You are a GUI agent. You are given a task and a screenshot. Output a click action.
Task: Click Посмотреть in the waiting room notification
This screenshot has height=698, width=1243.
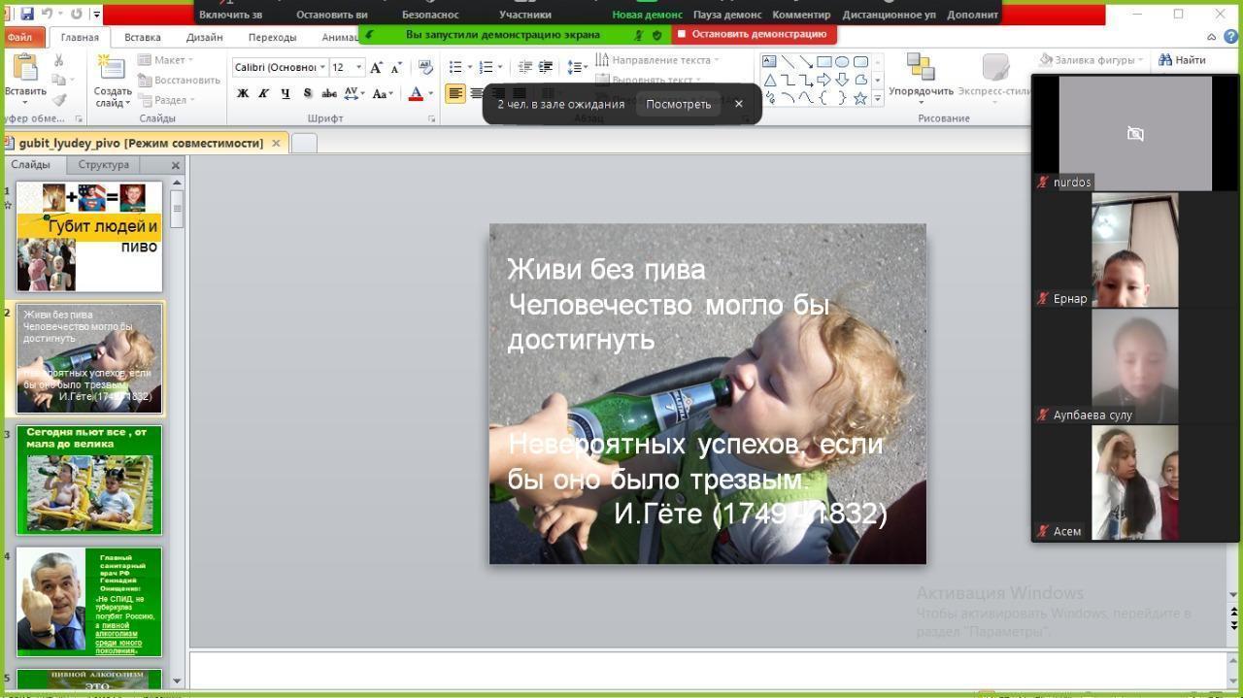tap(678, 104)
